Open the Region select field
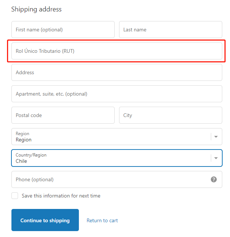Viewport: 230px width, 237px height. point(117,137)
